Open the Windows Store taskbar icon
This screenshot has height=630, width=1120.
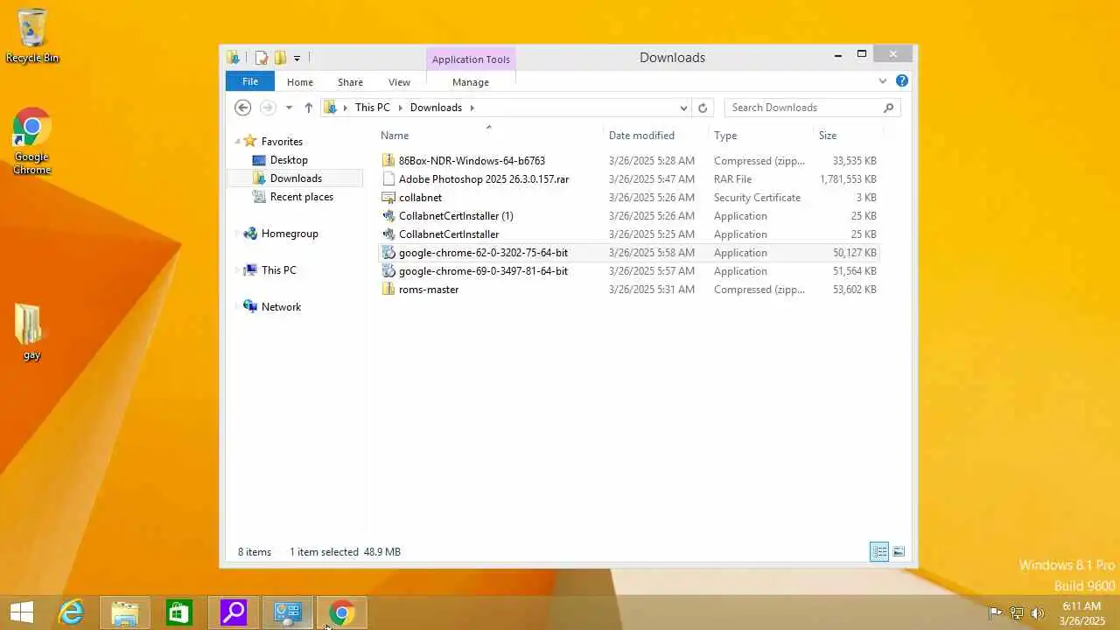pos(179,612)
